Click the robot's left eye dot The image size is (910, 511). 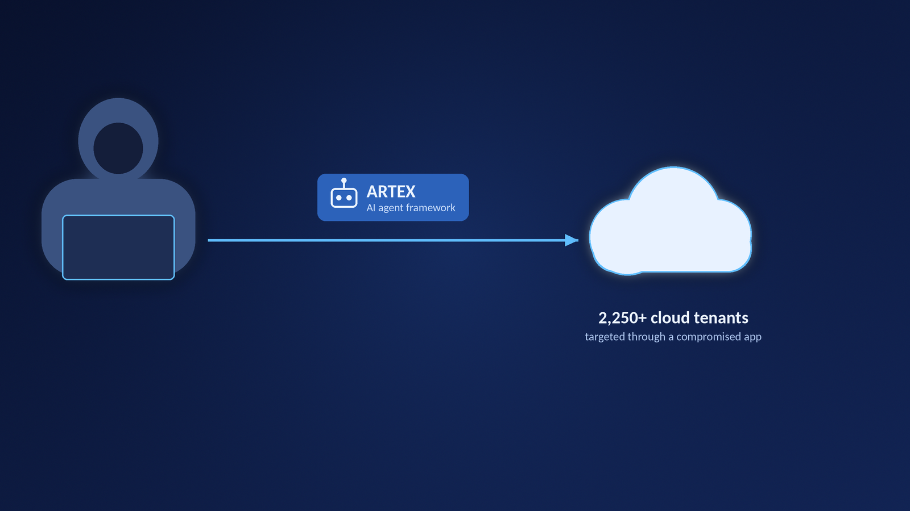click(339, 198)
